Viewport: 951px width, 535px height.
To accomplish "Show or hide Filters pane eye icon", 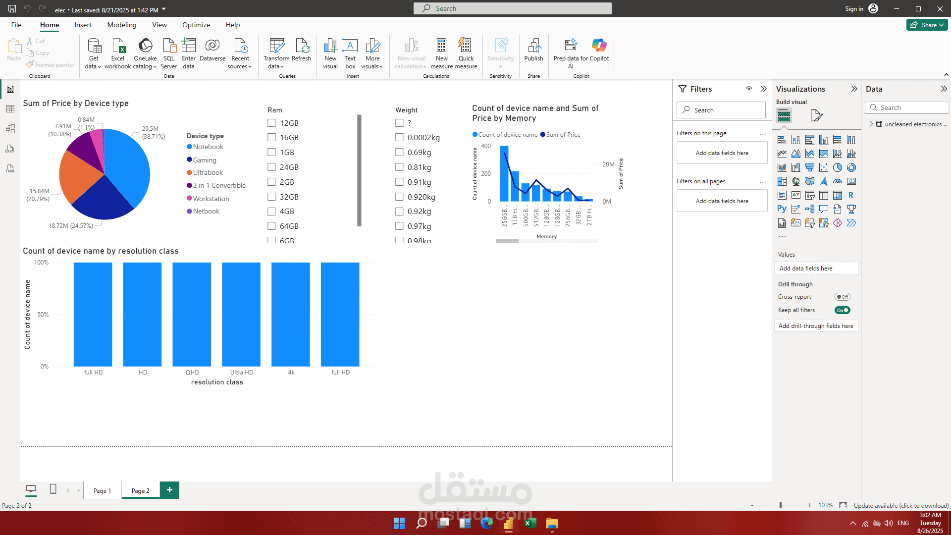I will click(749, 89).
